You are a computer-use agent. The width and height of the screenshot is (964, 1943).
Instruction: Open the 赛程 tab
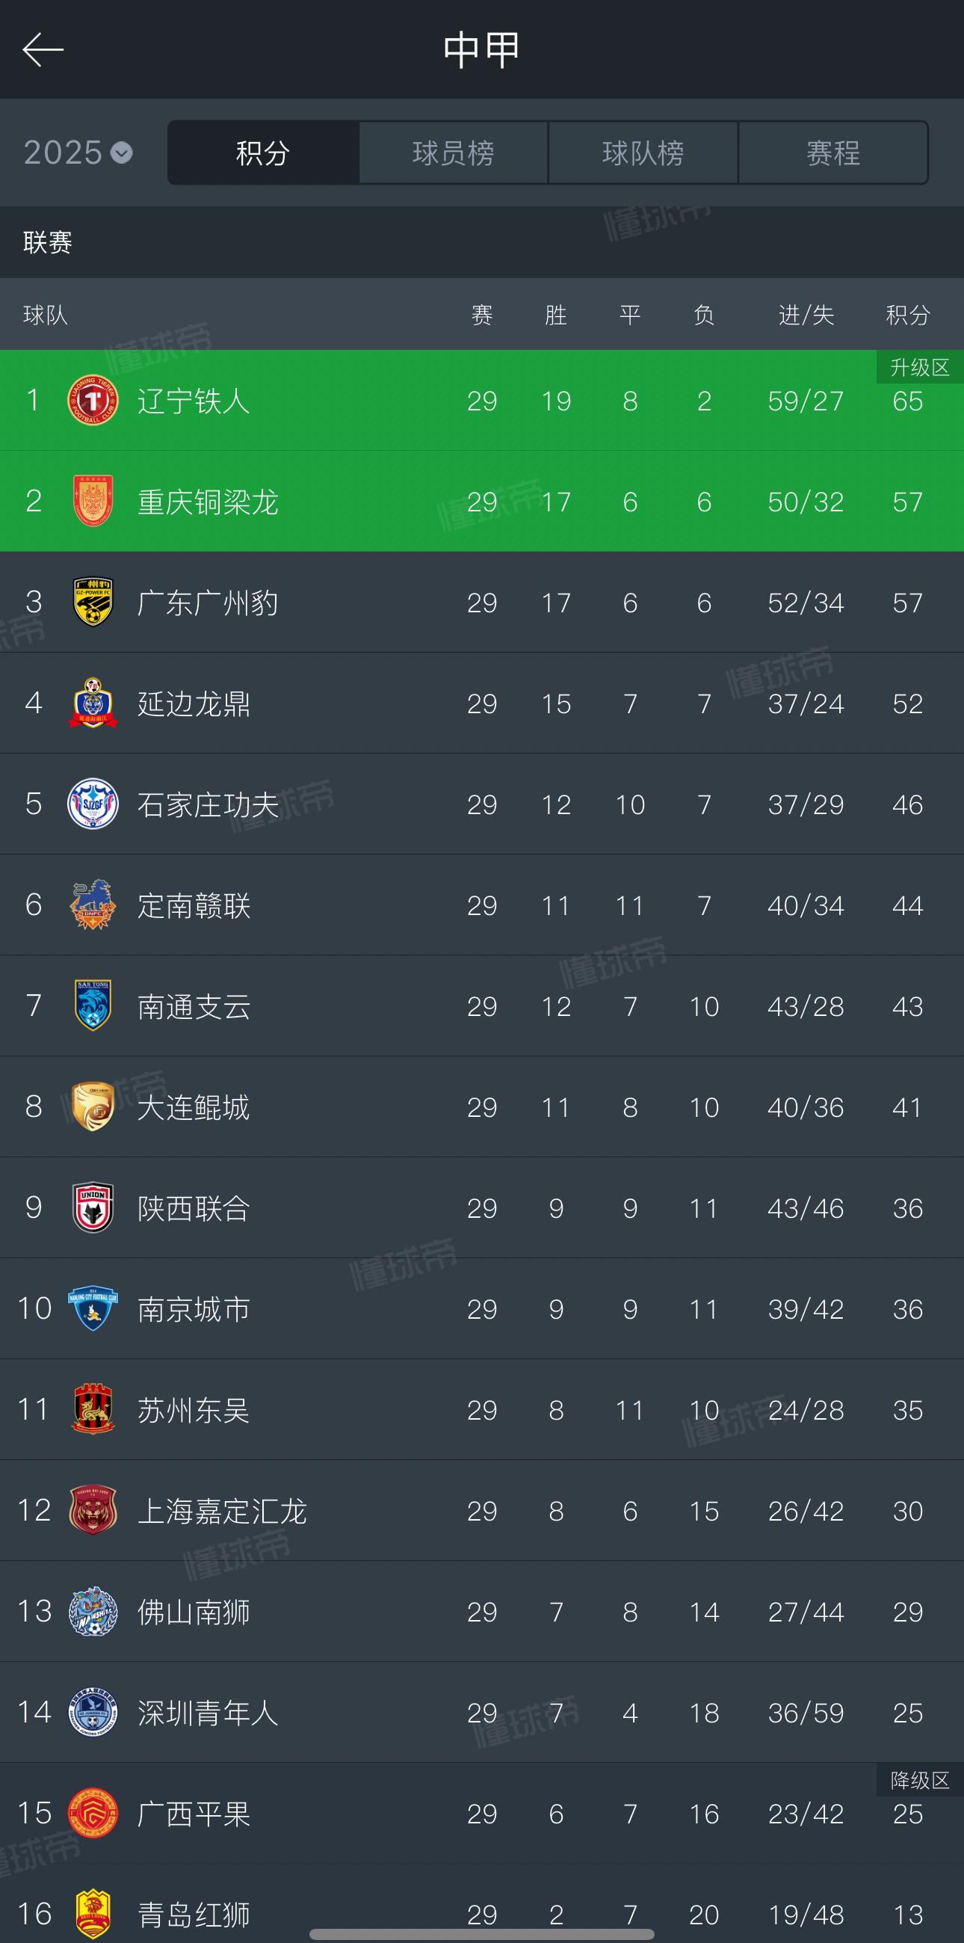click(833, 153)
